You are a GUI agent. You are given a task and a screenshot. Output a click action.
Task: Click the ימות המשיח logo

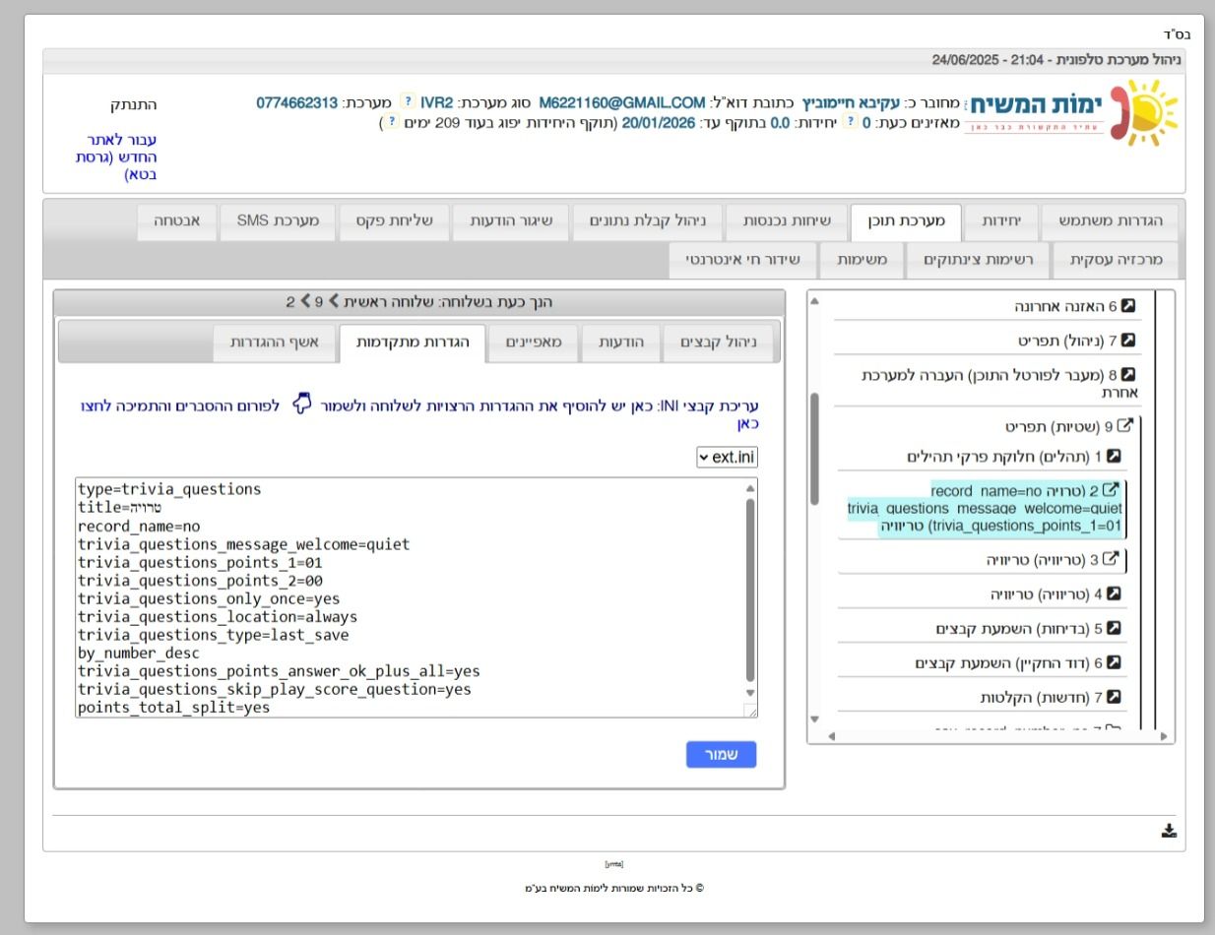pyautogui.click(x=1071, y=113)
